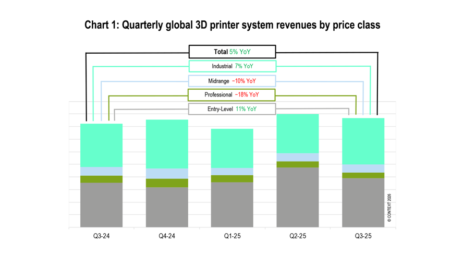The width and height of the screenshot is (451, 254).
Task: Click the grey Entry-Level segment of Q2-25 bar
Action: pos(297,197)
